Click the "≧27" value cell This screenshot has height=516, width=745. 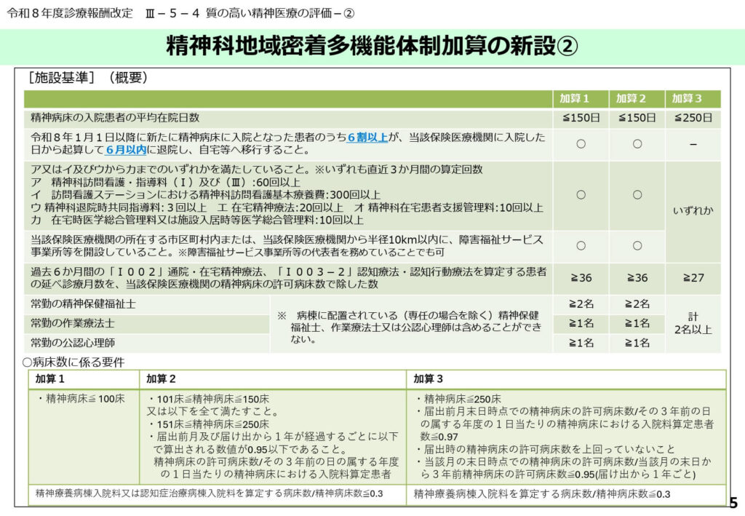pyautogui.click(x=693, y=278)
